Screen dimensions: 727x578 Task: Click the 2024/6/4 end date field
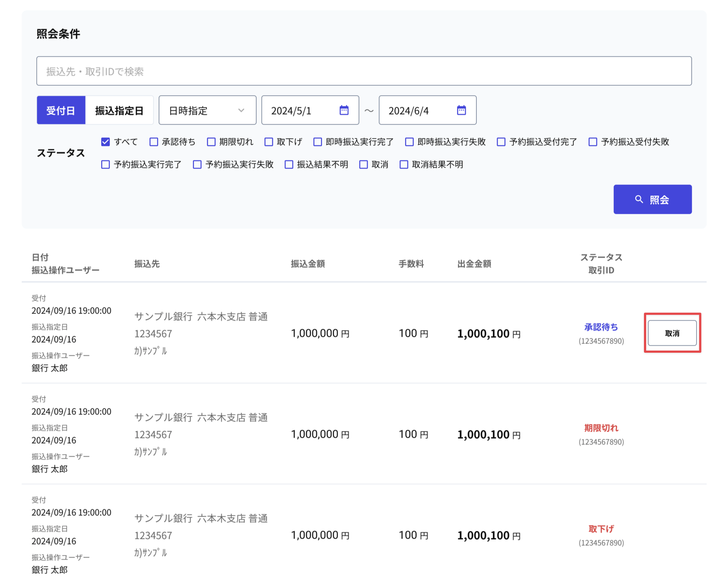point(427,110)
